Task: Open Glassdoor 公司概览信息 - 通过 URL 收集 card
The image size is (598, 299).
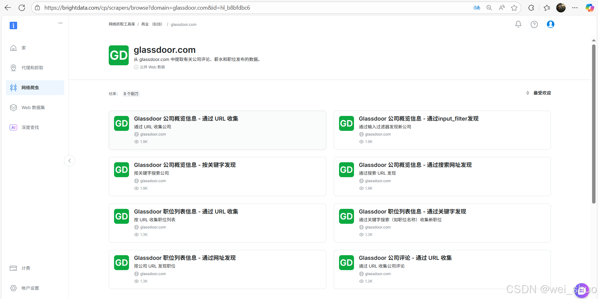Action: pos(218,130)
